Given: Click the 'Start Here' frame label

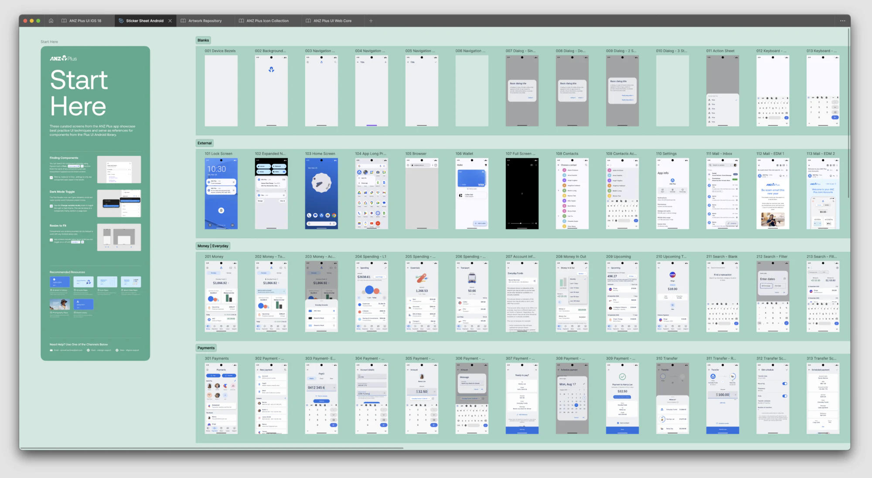Looking at the screenshot, I should [x=49, y=42].
